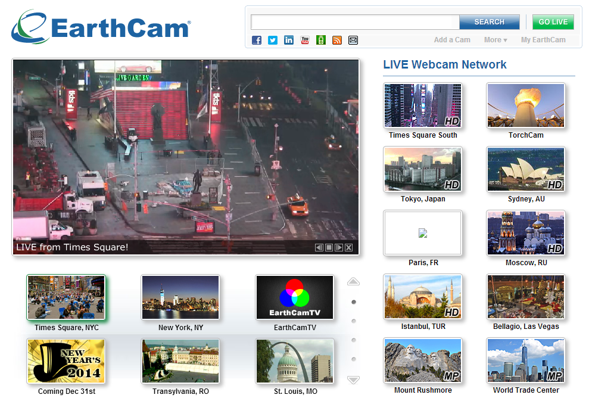This screenshot has width=589, height=404.
Task: Select the fourth carousel page dot
Action: pyautogui.click(x=354, y=359)
